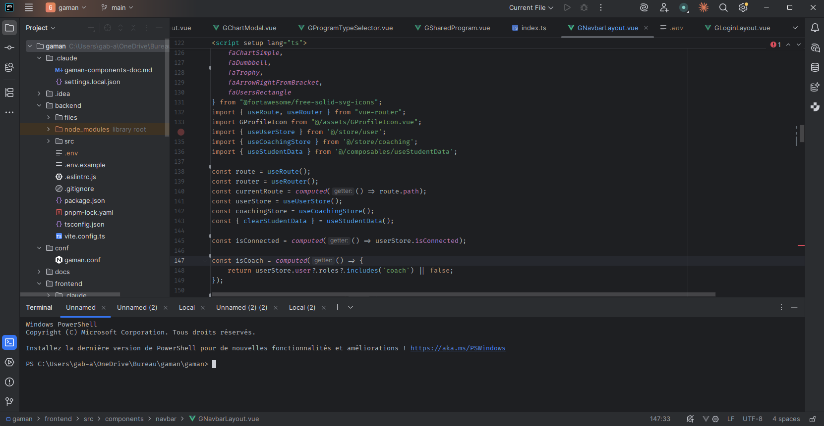Screen dimensions: 824x426
Task: Expand the .idea folder
Action: point(39,94)
